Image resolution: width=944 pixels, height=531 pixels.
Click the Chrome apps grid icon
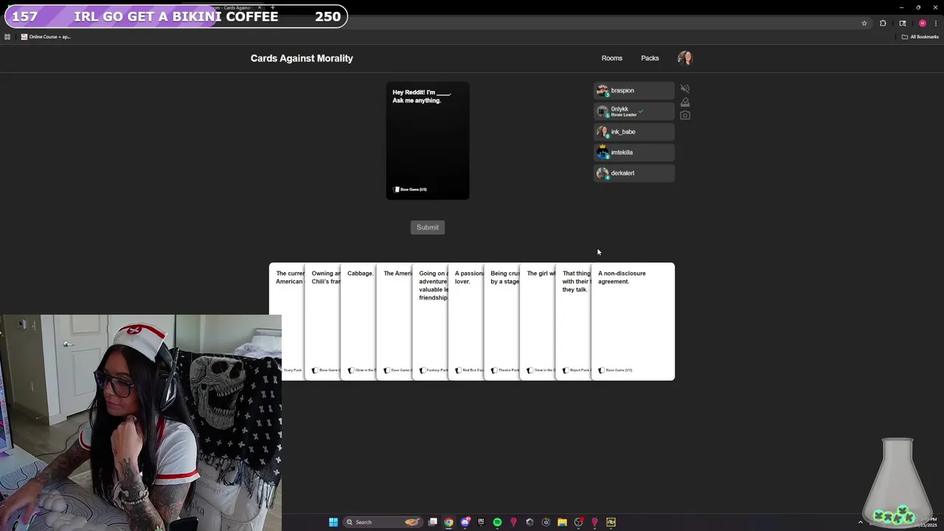pyautogui.click(x=7, y=37)
